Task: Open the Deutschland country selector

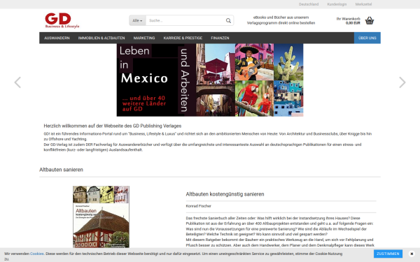Action: coord(309,4)
